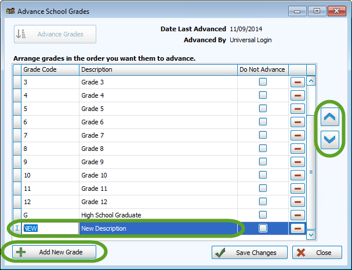Screen dimensions: 352x270
Task: Remove Grade 9 with the minus button
Action: (297, 162)
